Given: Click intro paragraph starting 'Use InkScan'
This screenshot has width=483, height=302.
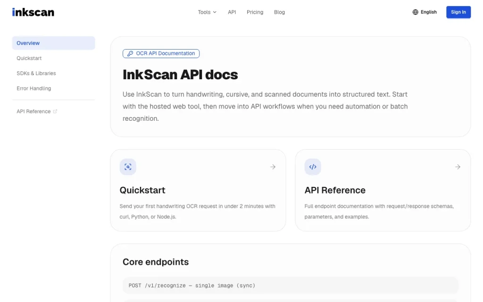Looking at the screenshot, I should tap(265, 106).
